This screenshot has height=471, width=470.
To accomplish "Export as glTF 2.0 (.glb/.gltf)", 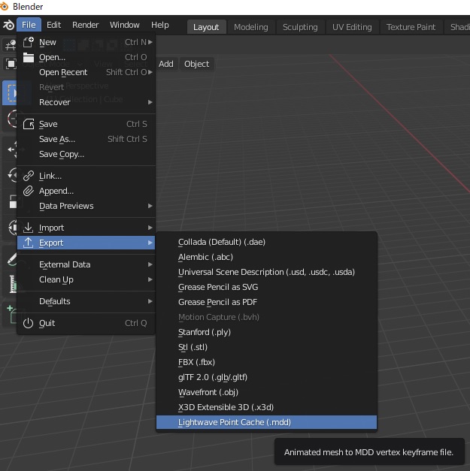I will (x=213, y=377).
